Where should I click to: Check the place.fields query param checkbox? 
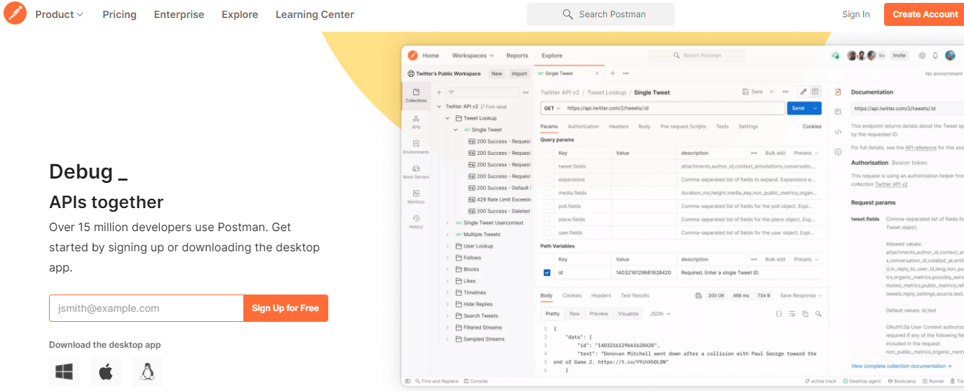pos(547,219)
